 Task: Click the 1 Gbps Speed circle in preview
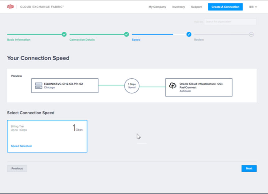pos(132,86)
